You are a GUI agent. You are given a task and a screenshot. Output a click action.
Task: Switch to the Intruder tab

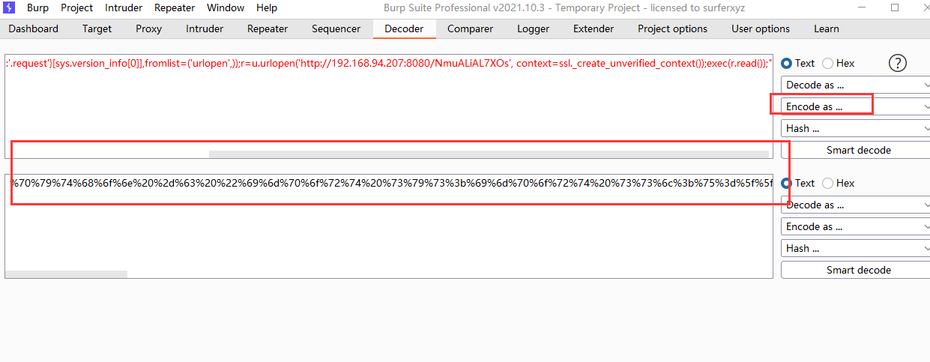[205, 28]
